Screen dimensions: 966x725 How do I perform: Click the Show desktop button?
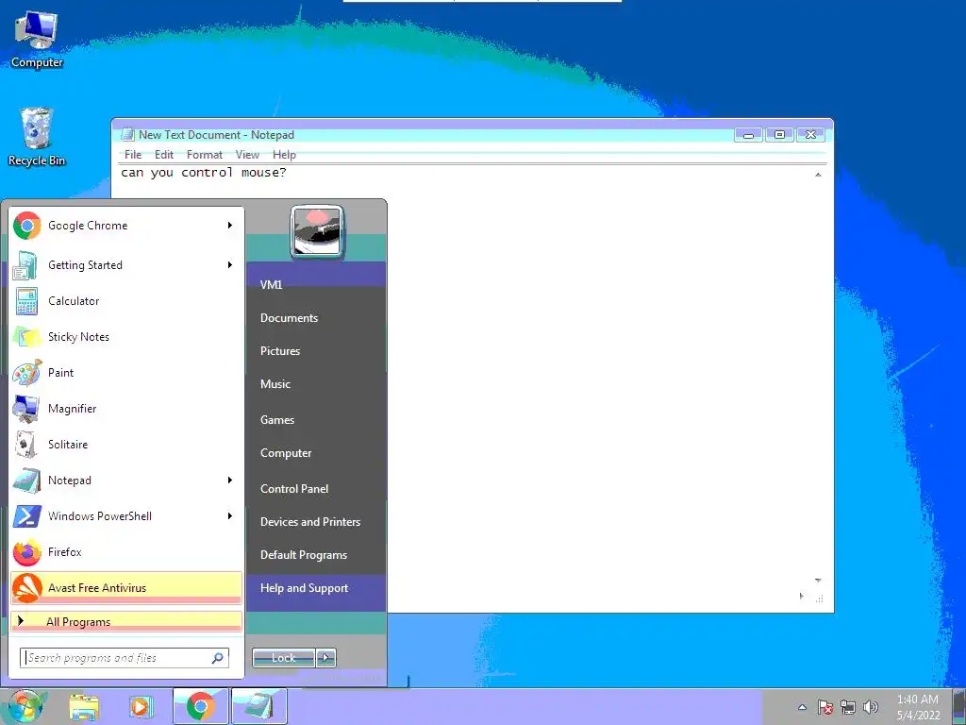pyautogui.click(x=959, y=707)
